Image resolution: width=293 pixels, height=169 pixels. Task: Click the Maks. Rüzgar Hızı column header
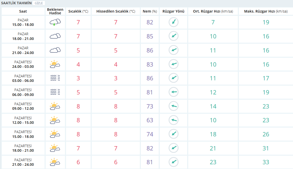point(266,11)
